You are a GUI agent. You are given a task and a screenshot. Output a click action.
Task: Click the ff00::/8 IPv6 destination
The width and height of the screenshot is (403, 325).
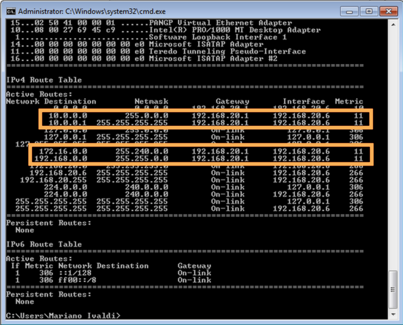pos(77,280)
